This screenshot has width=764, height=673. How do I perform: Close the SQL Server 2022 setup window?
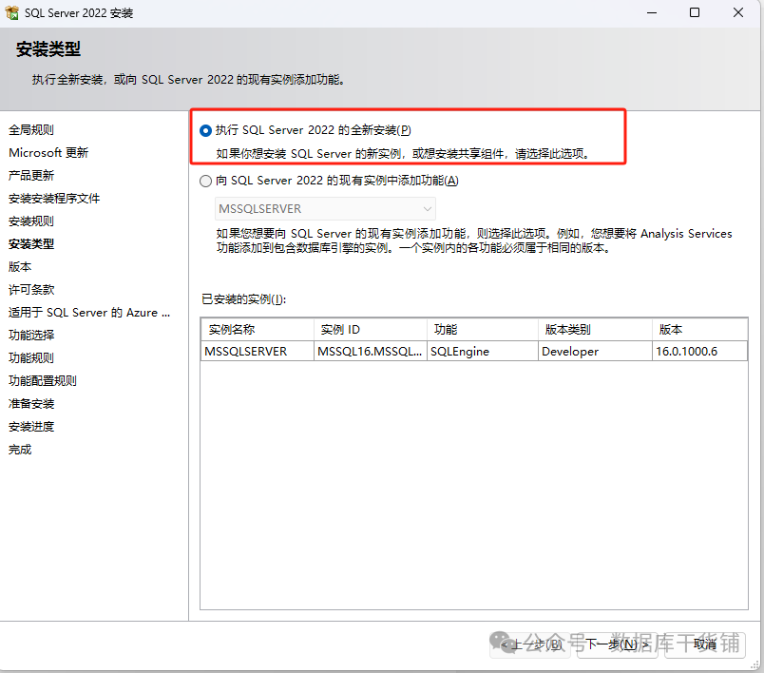pyautogui.click(x=738, y=12)
